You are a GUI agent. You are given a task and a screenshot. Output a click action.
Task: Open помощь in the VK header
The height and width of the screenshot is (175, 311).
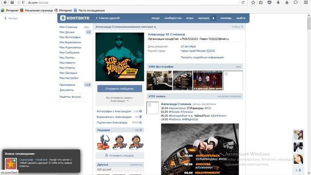coord(226,18)
